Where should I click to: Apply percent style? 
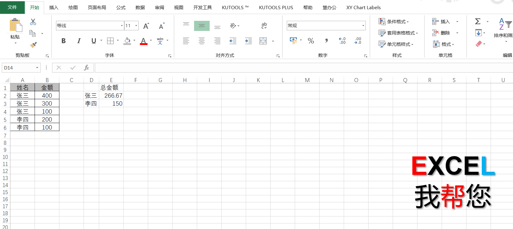pos(311,41)
